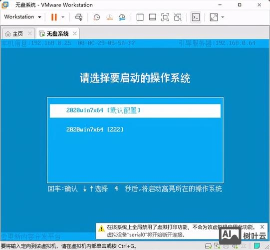Minimize the VMware Workstation window
270x250 pixels.
[220, 5]
